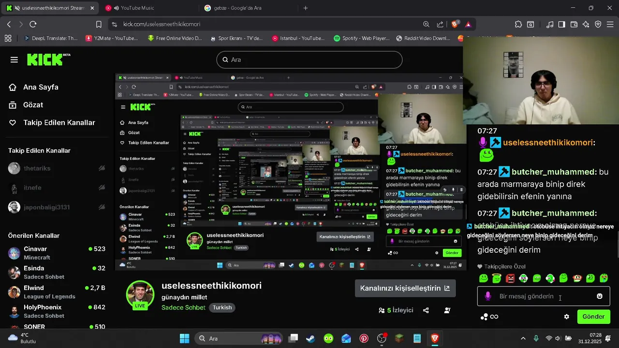Open Brave main menu hamburger

610,24
